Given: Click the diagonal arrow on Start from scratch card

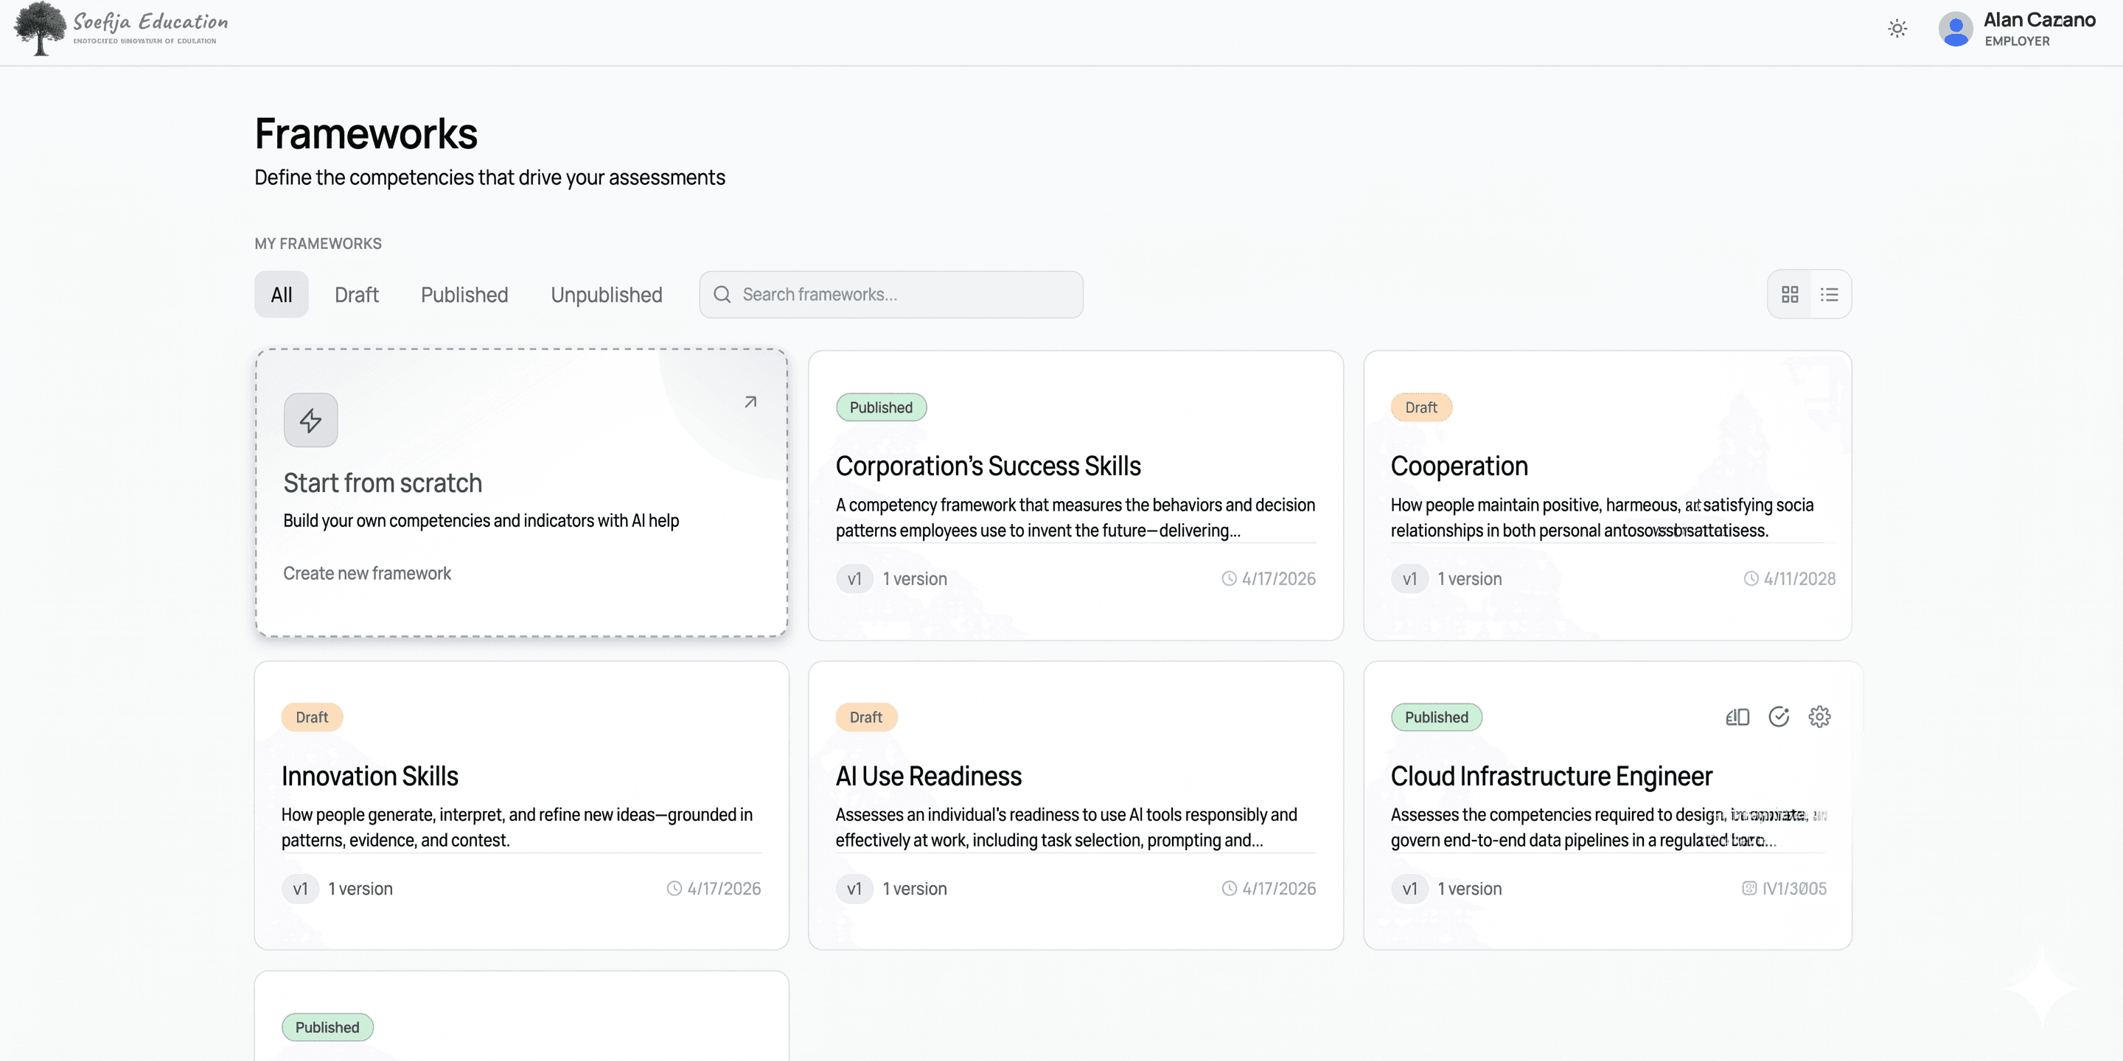Looking at the screenshot, I should point(749,401).
